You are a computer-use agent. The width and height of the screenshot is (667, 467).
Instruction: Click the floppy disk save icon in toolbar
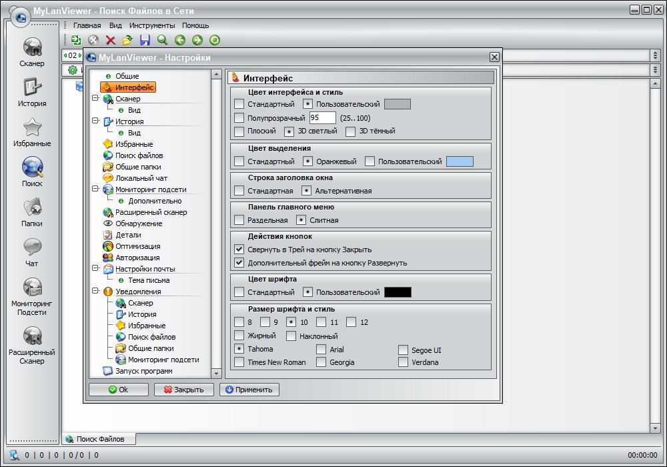145,40
